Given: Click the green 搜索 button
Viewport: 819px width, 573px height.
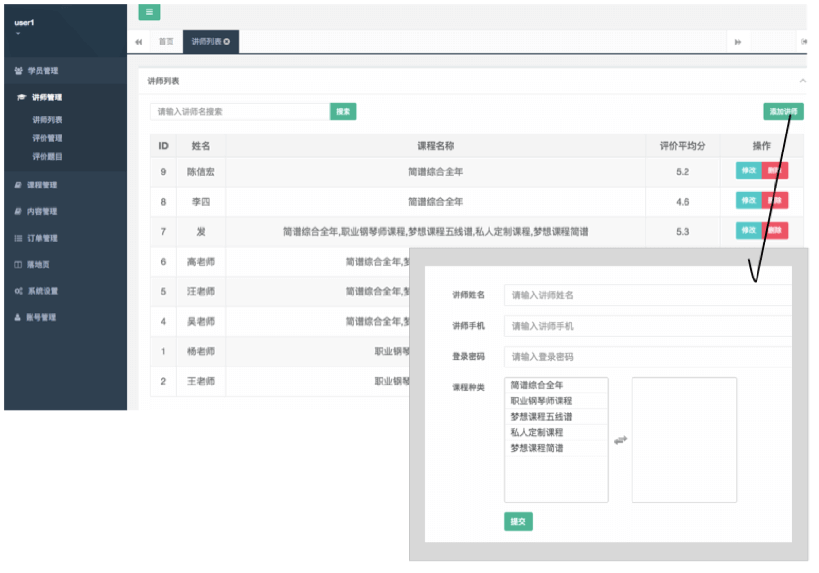Looking at the screenshot, I should tap(343, 112).
